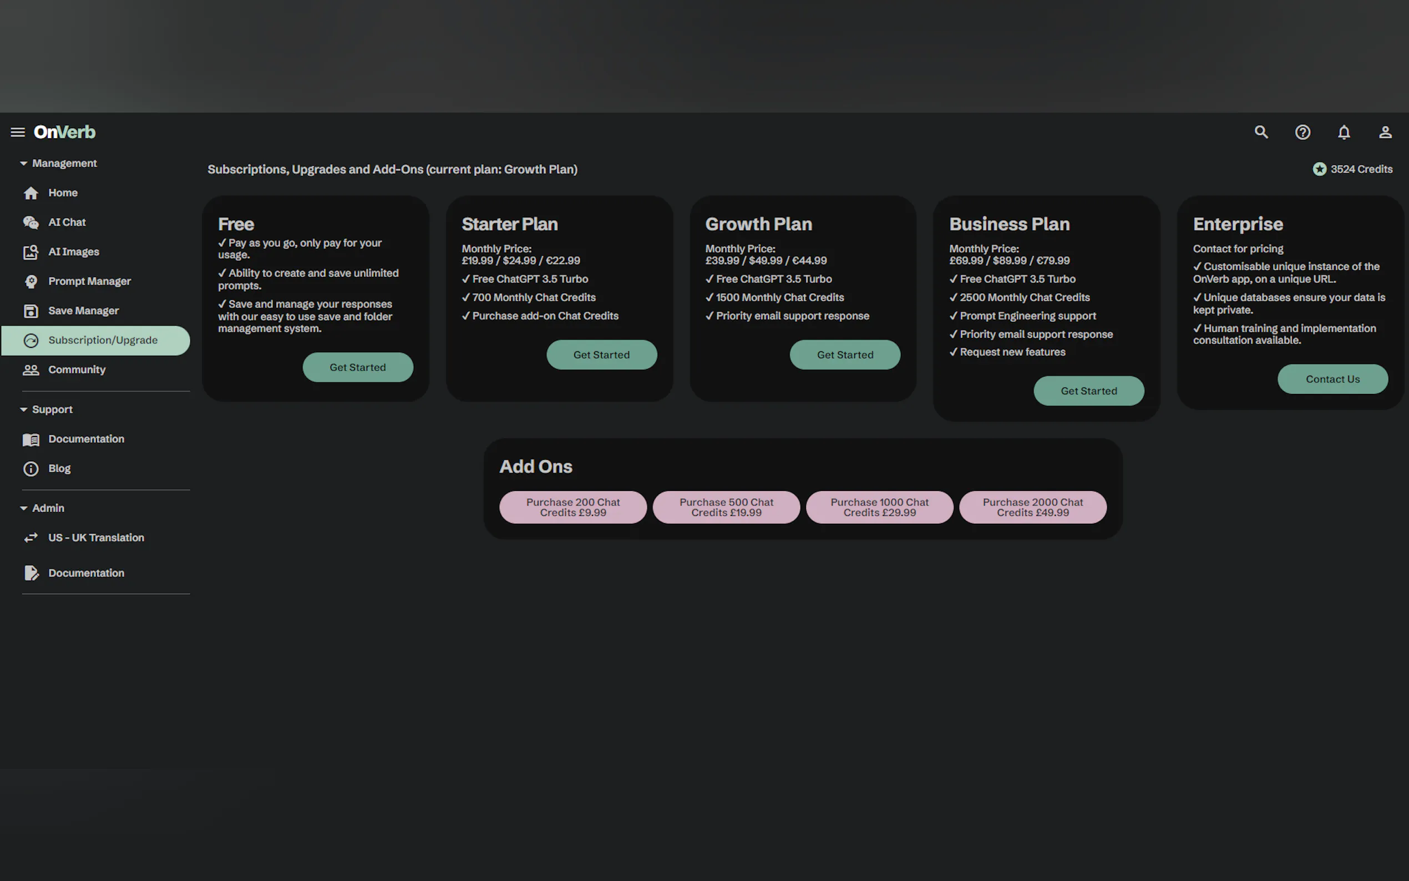Viewport: 1409px width, 881px height.
Task: Click the OnVerb logo
Action: pyautogui.click(x=65, y=132)
